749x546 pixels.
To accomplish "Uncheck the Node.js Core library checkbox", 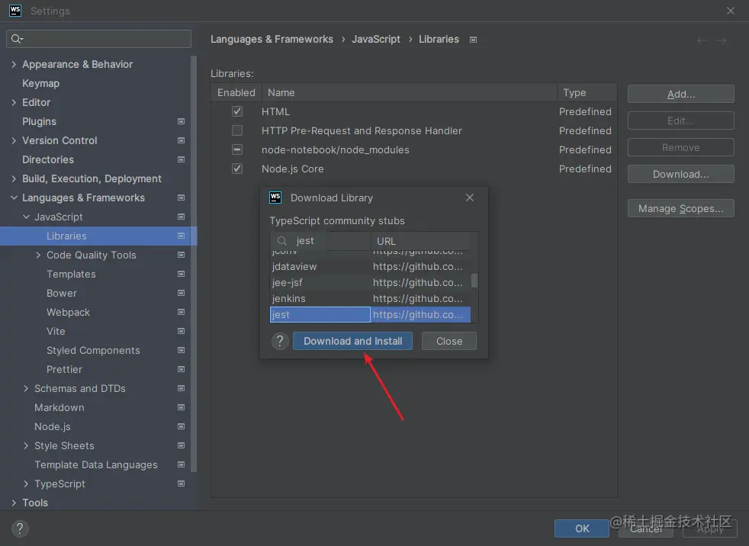I will coord(237,169).
